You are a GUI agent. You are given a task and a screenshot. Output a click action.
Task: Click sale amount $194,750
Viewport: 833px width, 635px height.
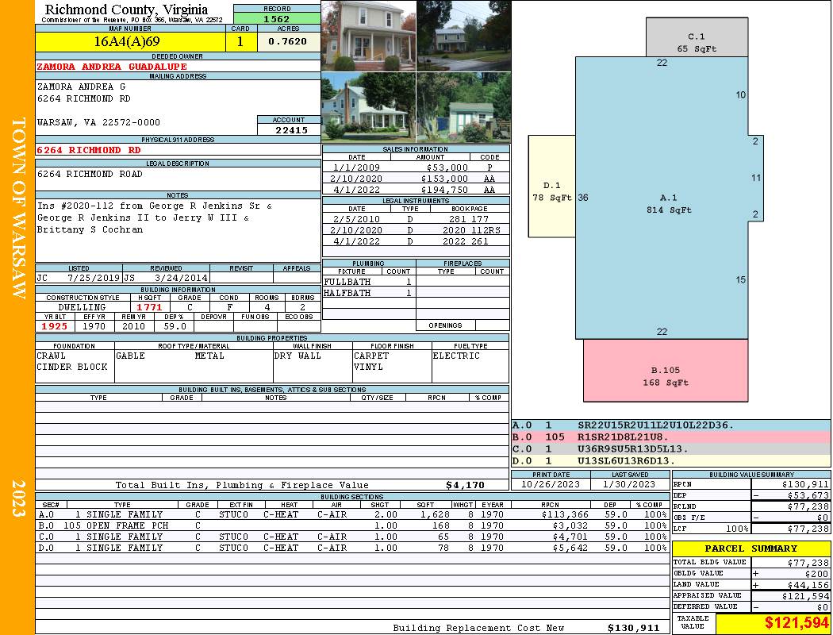pyautogui.click(x=444, y=190)
